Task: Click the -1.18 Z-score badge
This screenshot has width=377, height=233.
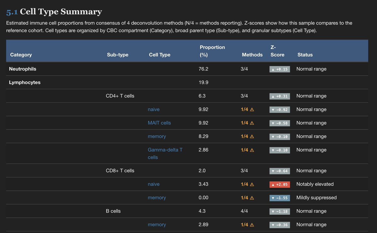Action: 280,211
